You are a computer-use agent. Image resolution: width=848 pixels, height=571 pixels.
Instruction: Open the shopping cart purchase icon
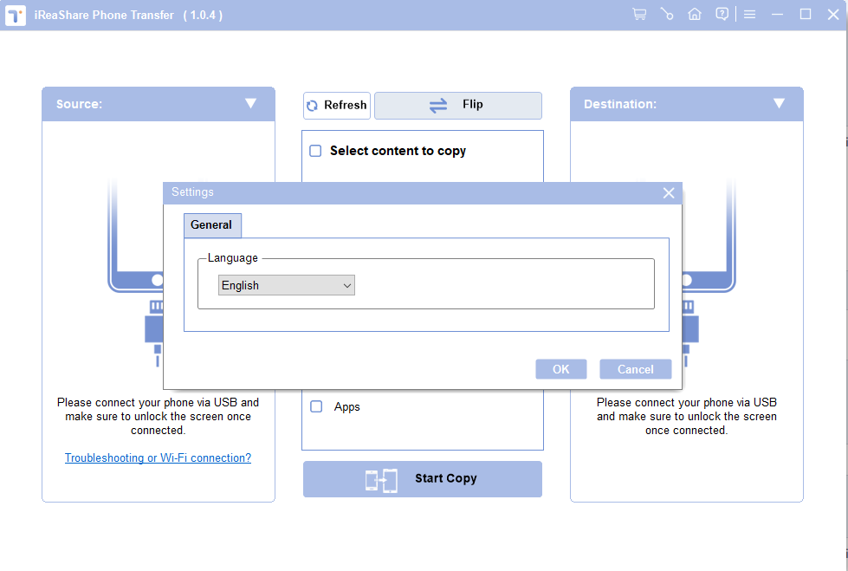pos(639,14)
